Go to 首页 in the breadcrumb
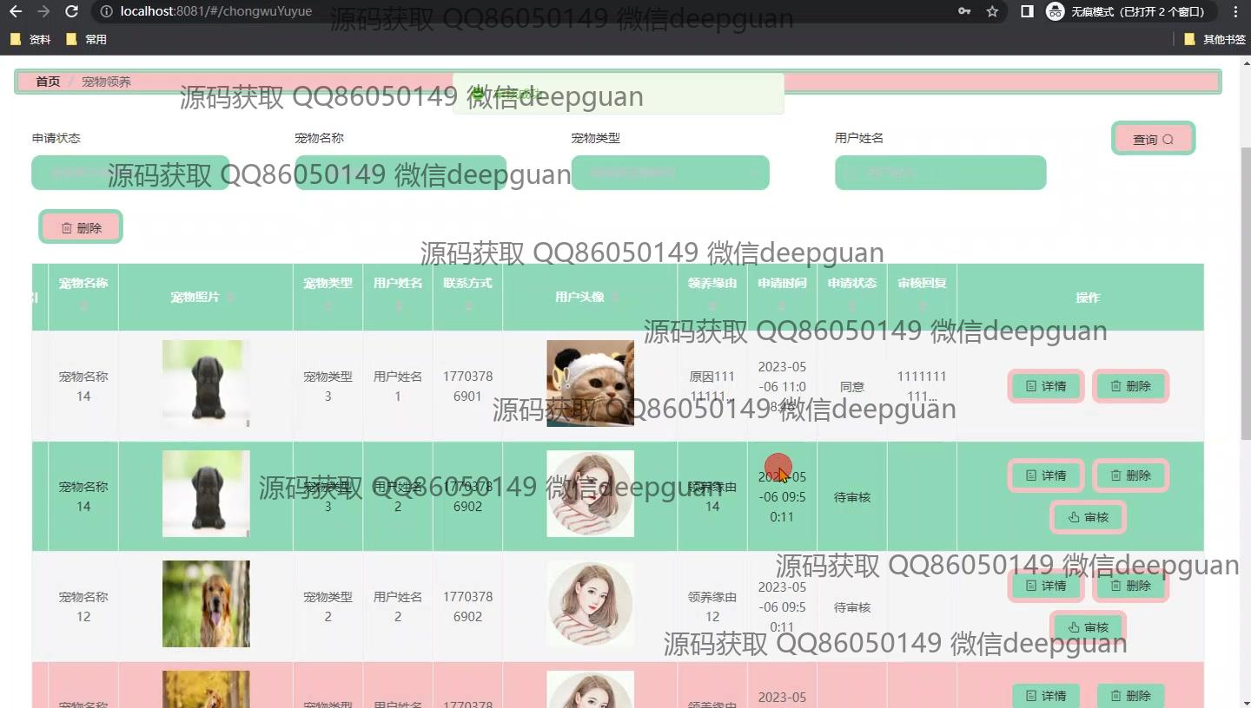This screenshot has width=1251, height=708. click(x=48, y=82)
